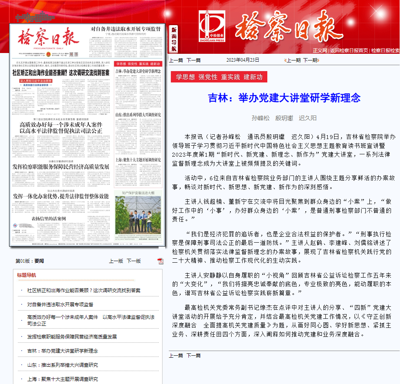Screen dimensions: 400x384
Task: Open headline 对自备井违法取水开展专项监督 in list
Action: [x=60, y=305]
